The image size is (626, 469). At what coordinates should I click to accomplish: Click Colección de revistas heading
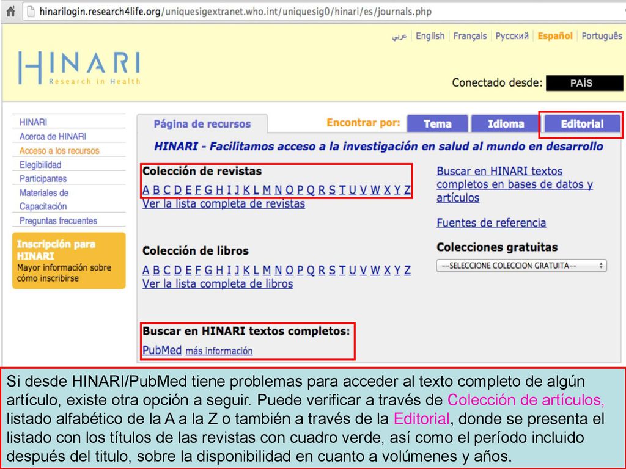click(x=202, y=171)
